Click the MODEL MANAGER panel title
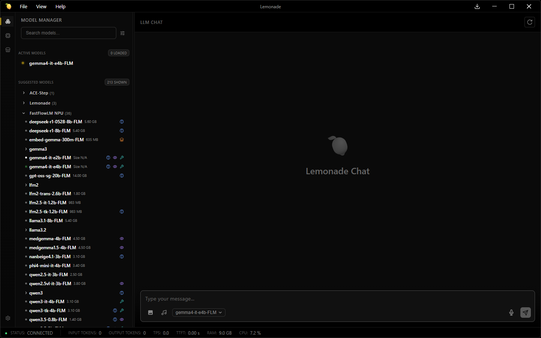The width and height of the screenshot is (541, 338). click(41, 20)
